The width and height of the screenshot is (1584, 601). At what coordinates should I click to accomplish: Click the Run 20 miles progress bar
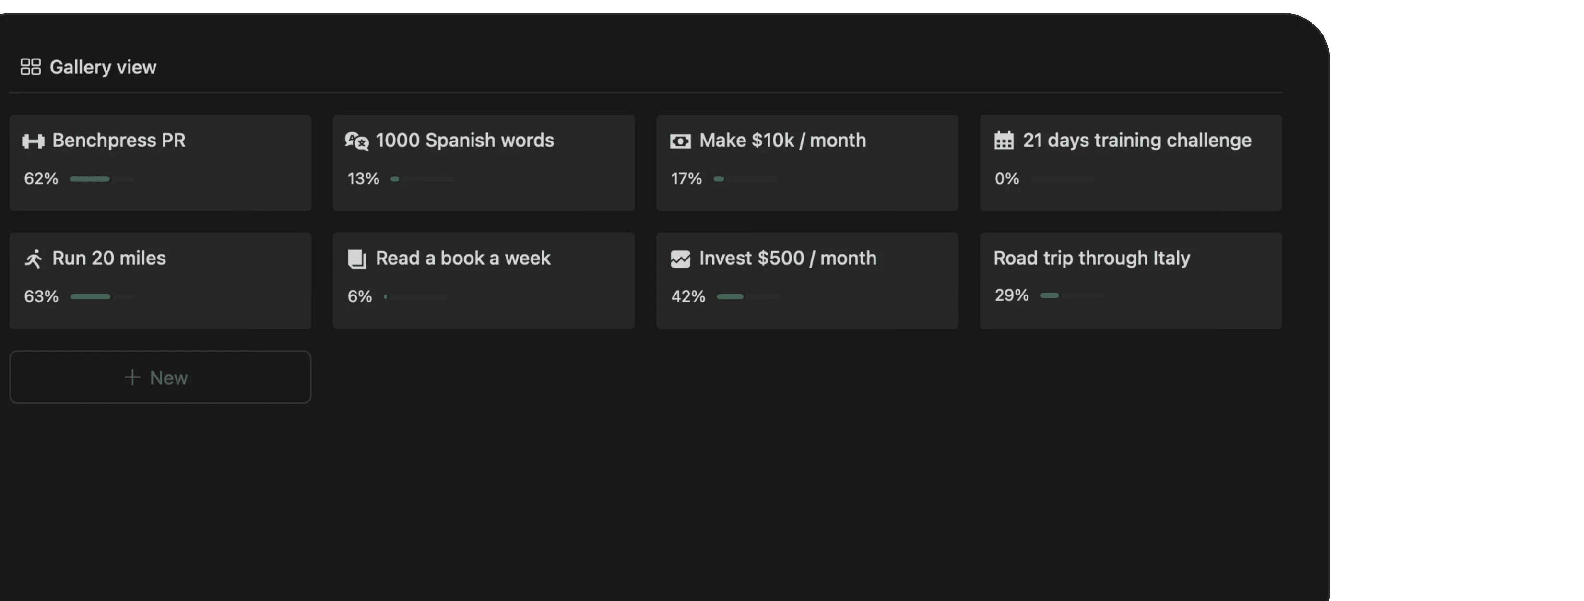coord(102,297)
